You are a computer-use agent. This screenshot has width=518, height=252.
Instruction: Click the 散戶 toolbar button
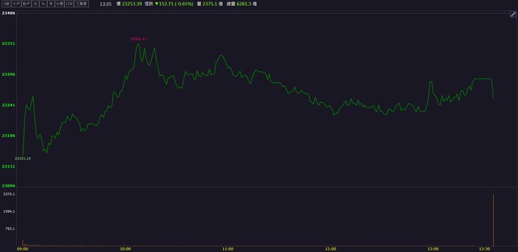26,4
